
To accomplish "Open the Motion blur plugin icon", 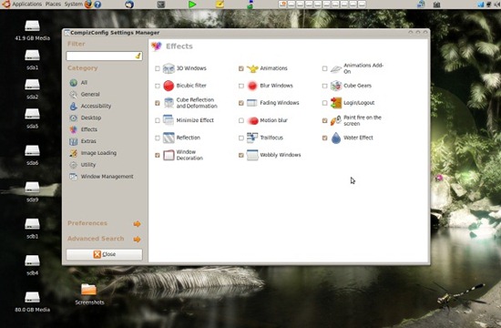I will click(x=252, y=120).
